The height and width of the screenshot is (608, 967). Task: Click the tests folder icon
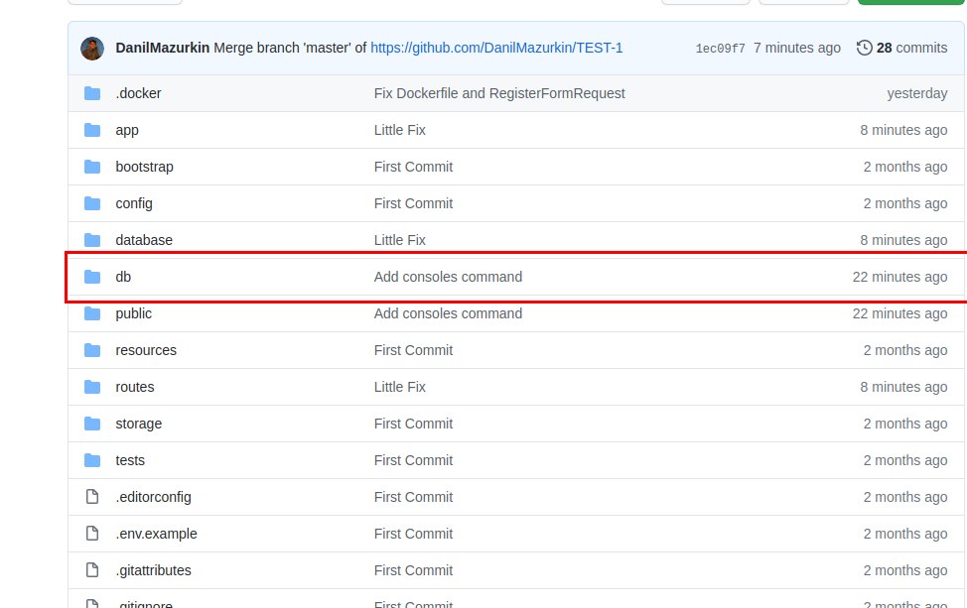pos(92,460)
